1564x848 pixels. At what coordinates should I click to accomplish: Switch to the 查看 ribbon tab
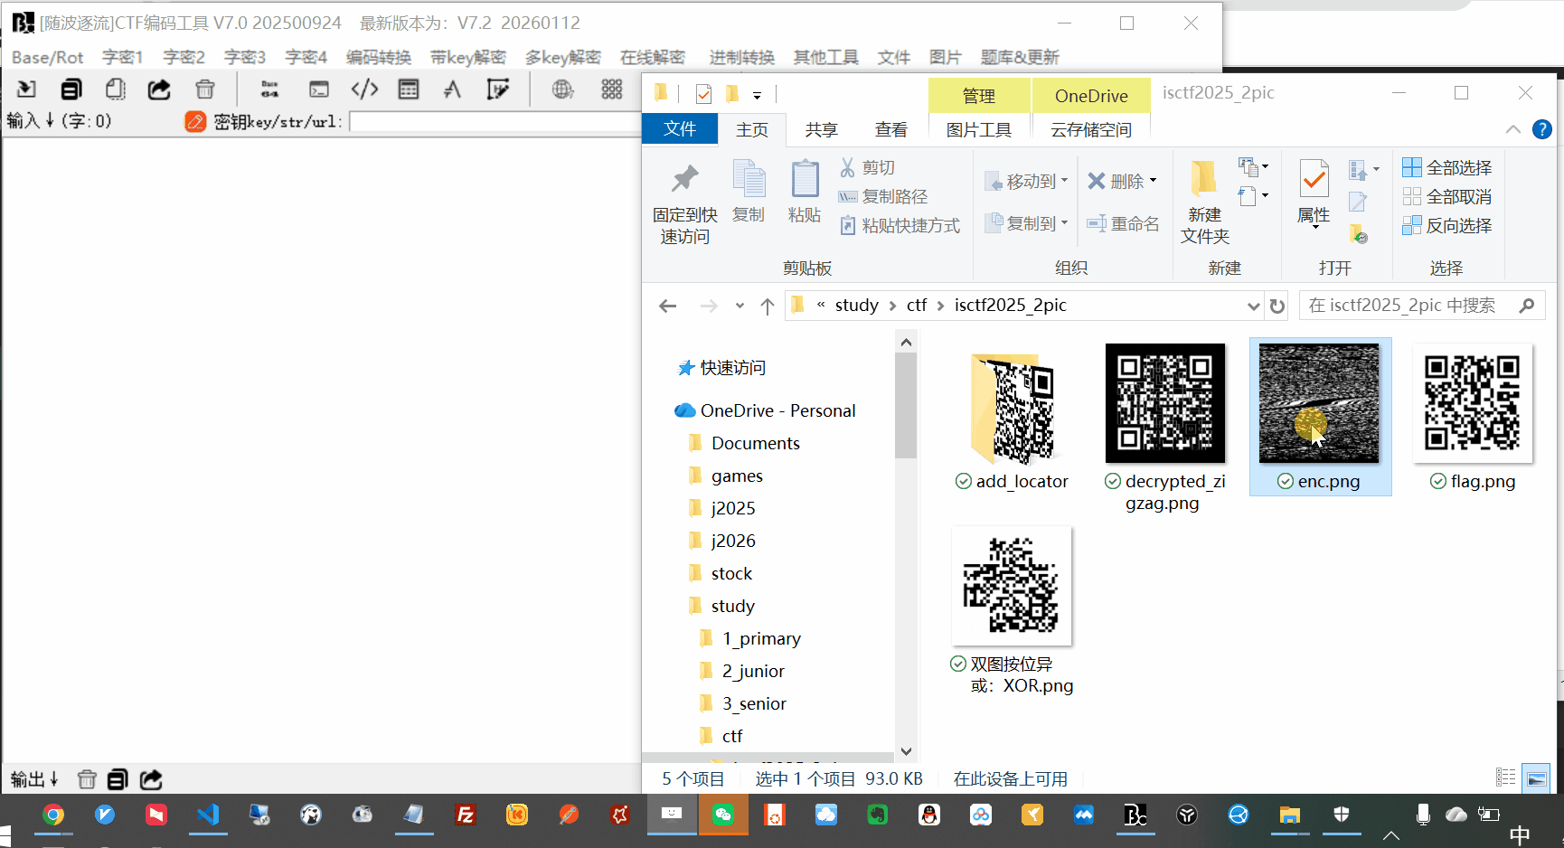[x=890, y=129]
